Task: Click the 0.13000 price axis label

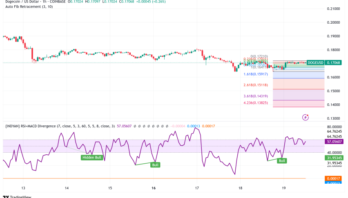Action: coord(333,118)
